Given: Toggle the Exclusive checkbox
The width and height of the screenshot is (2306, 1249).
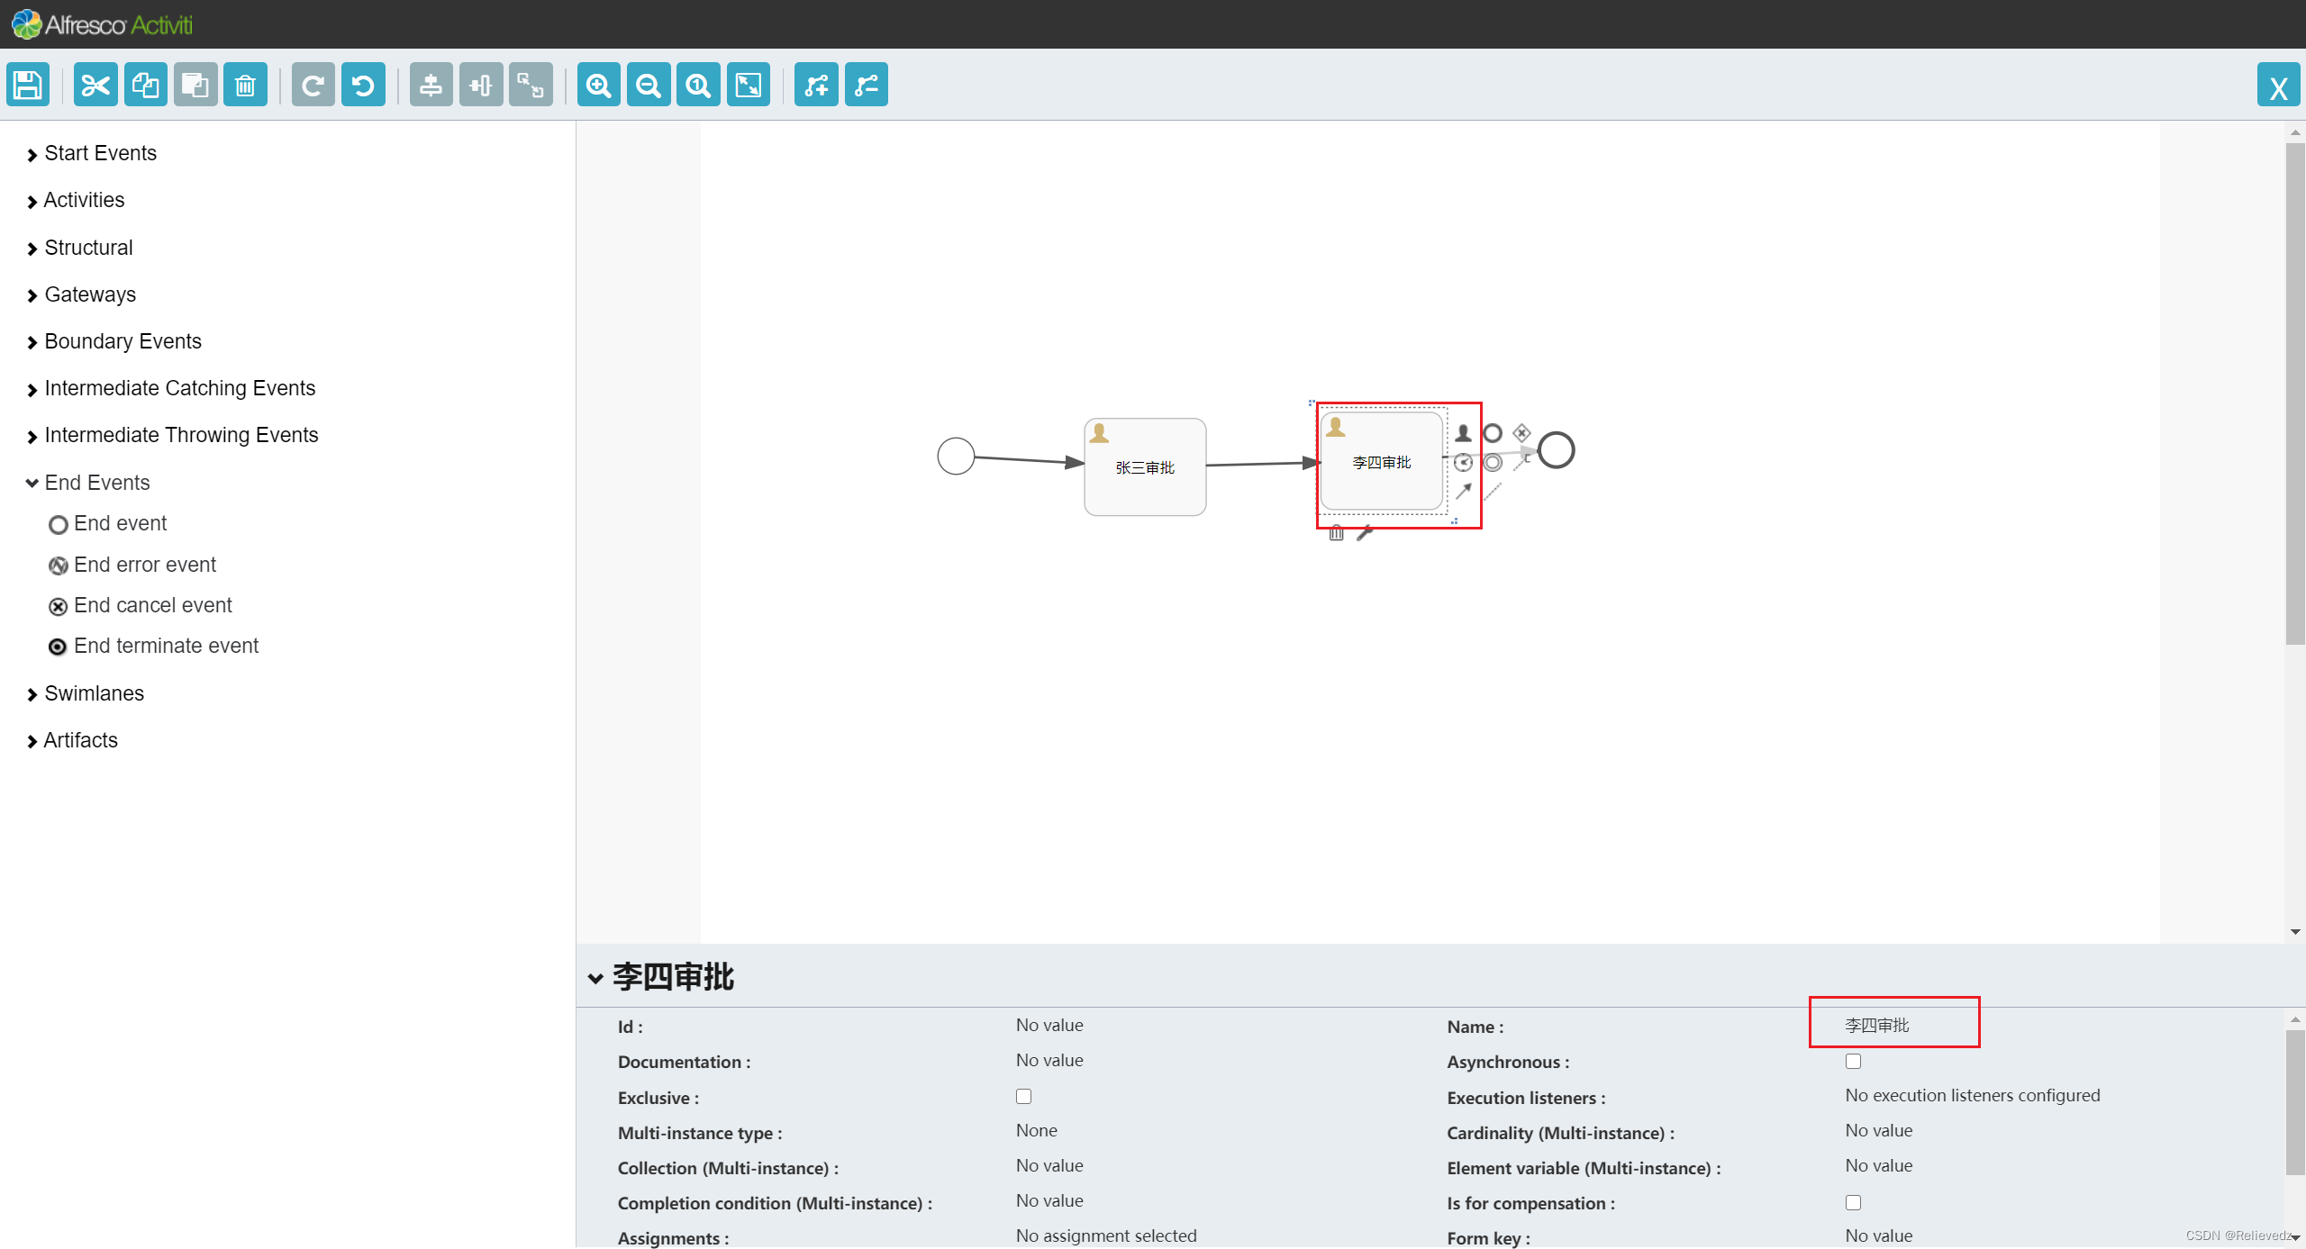Looking at the screenshot, I should tap(1023, 1097).
